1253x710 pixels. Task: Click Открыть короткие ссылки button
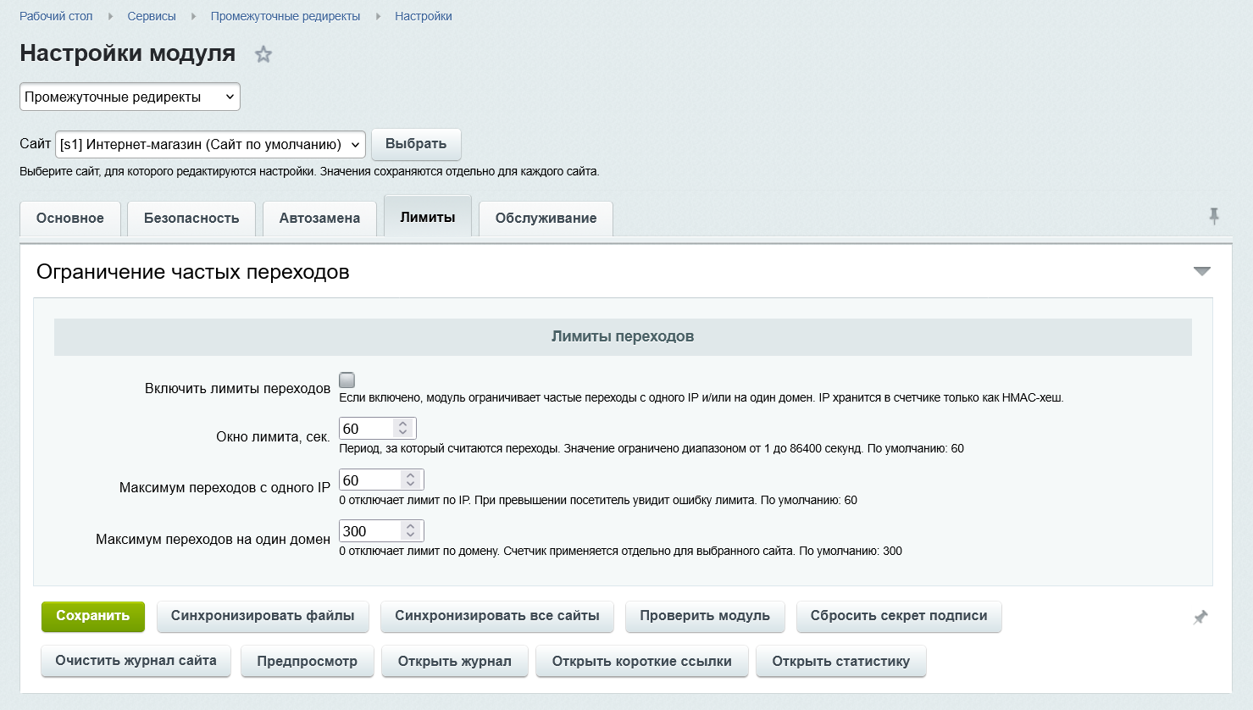pyautogui.click(x=642, y=662)
